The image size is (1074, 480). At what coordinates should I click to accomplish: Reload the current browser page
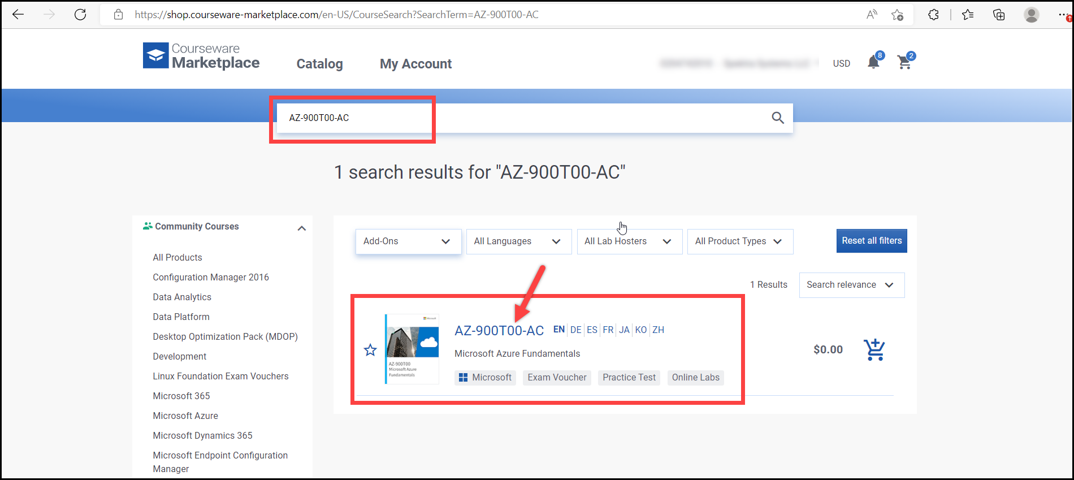(80, 15)
